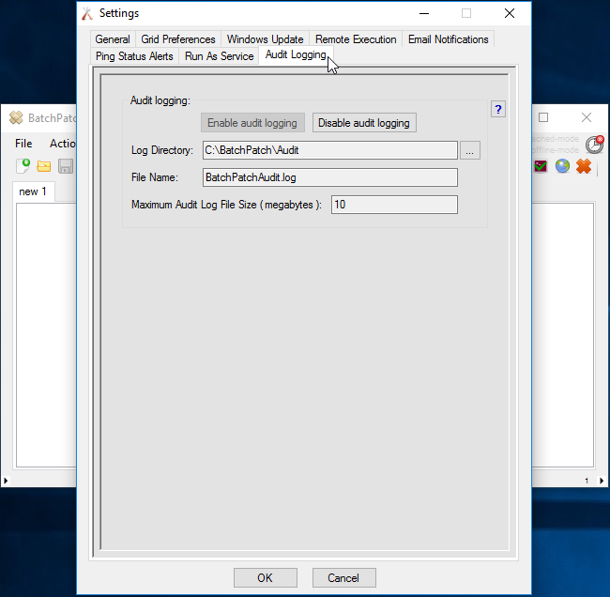
Task: Click Disable audit logging button
Action: [x=364, y=123]
